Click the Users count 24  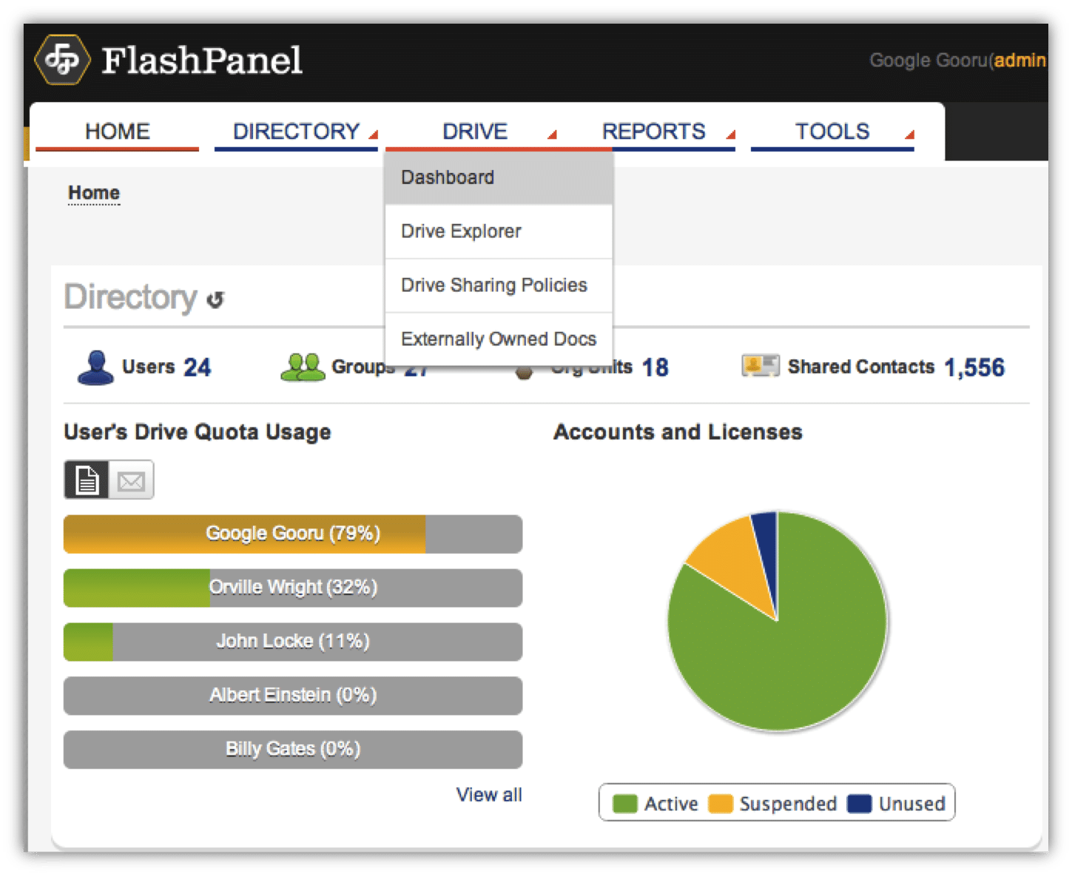click(x=198, y=367)
